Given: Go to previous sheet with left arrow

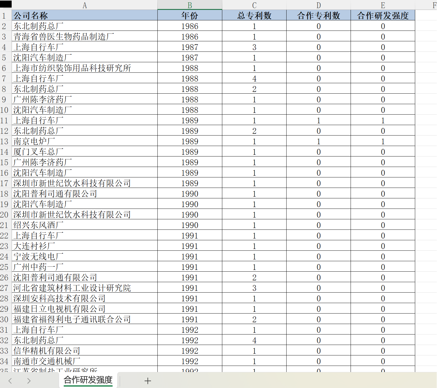Looking at the screenshot, I should (x=10, y=381).
